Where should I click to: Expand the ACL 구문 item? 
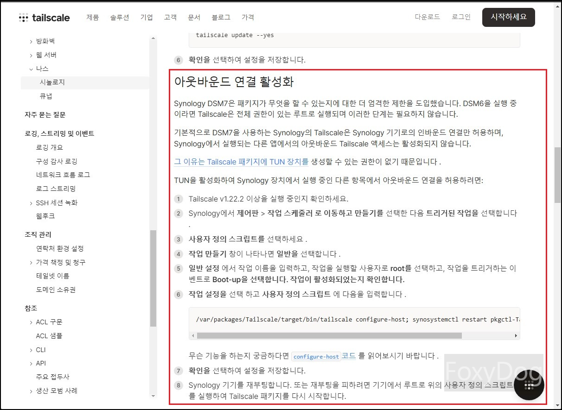(x=31, y=322)
